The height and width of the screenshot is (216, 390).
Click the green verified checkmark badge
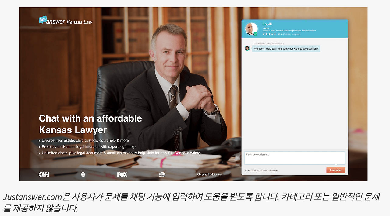pos(255,34)
